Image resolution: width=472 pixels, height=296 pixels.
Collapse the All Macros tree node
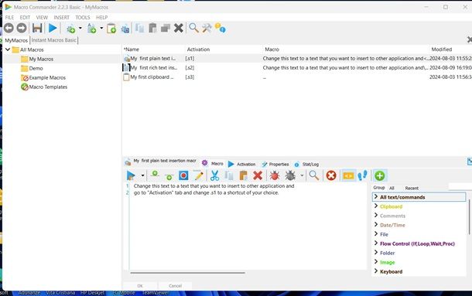click(x=8, y=49)
